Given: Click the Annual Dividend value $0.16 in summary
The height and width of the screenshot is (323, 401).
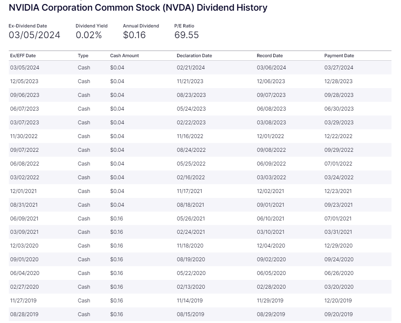Looking at the screenshot, I should click(x=134, y=35).
